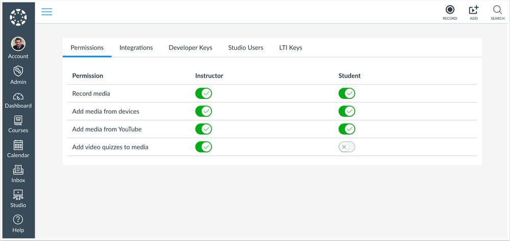This screenshot has height=241, width=510.
Task: Click 'Add media from devices' text
Action: tap(106, 112)
